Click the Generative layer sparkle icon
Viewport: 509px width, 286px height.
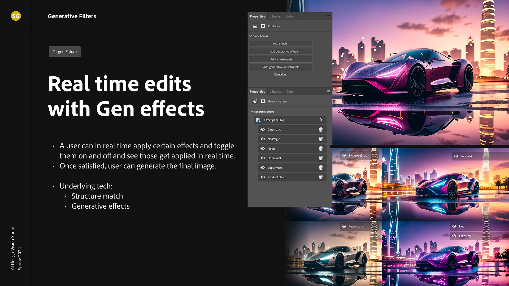click(255, 101)
